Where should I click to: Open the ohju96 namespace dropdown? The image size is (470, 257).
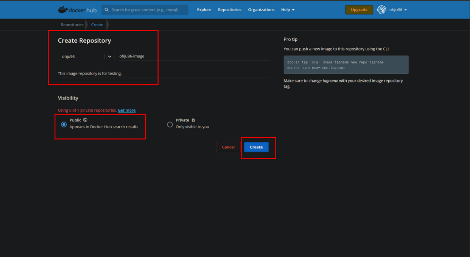[x=87, y=56]
